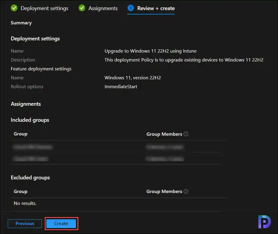Click the Group column header under Excluded groups

(20, 192)
